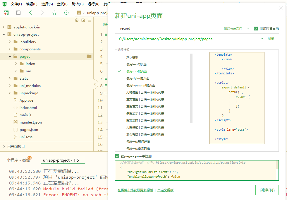Viewport: 287px width, 200px height.
Task: Click the page name field containing record
Action: tap(169, 28)
